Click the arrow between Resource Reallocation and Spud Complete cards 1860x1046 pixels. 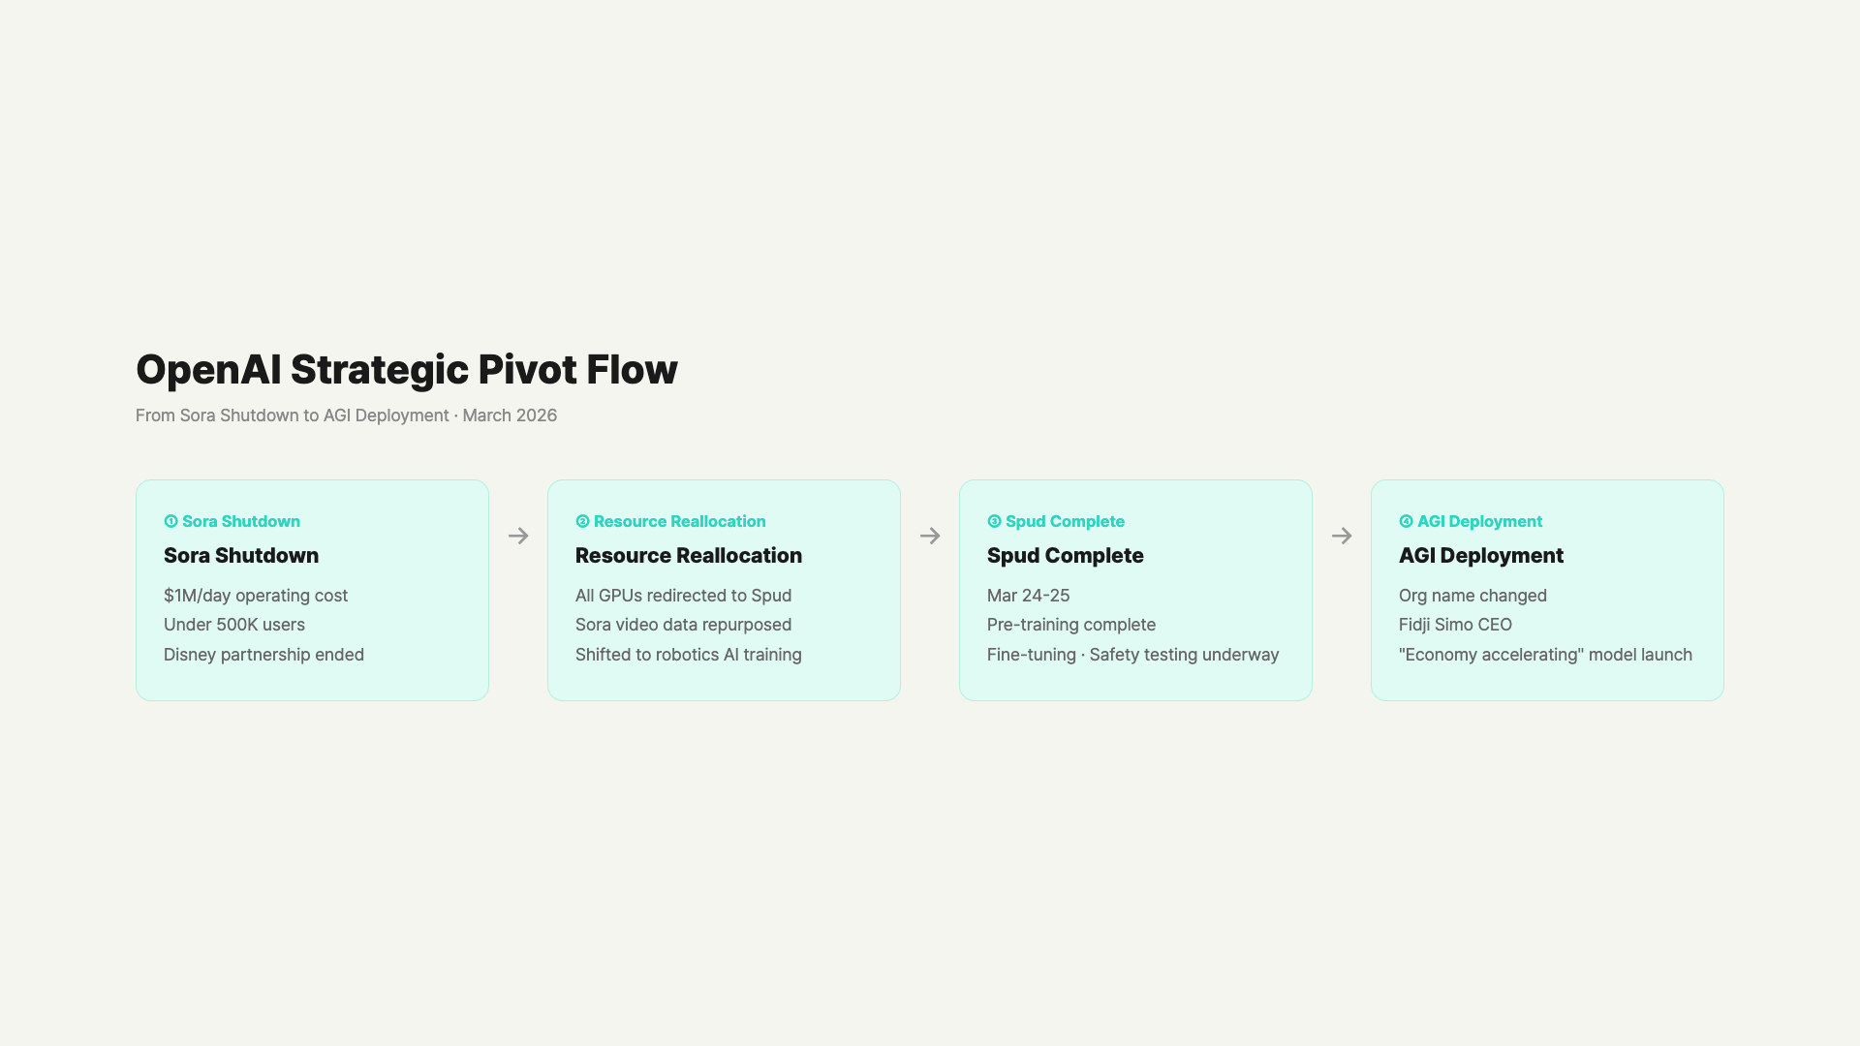coord(930,536)
